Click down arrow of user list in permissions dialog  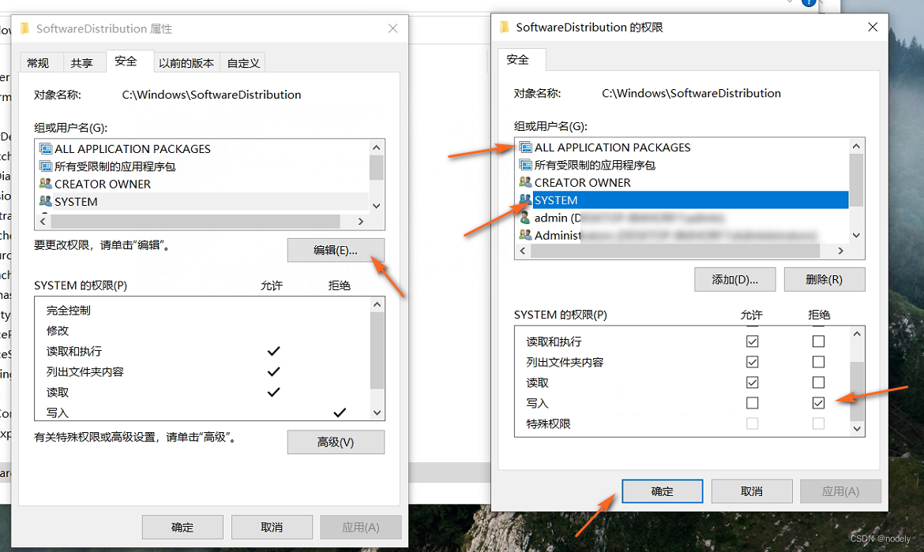856,236
